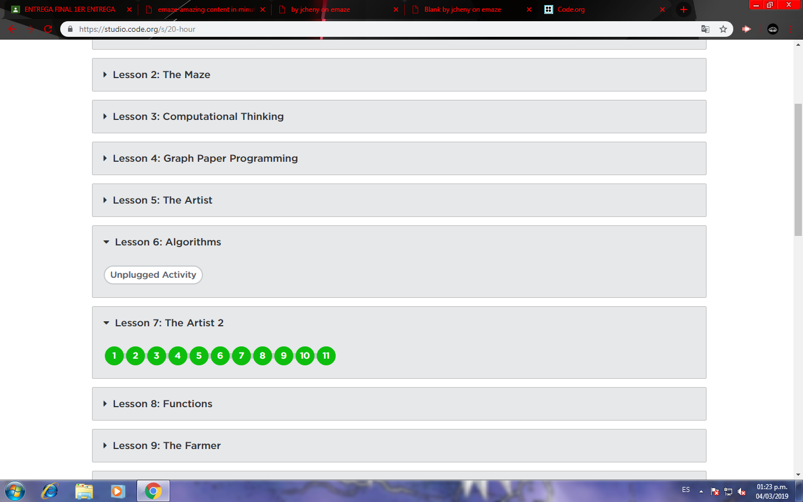
Task: Launch Internet Explorer from the taskbar
Action: point(50,491)
